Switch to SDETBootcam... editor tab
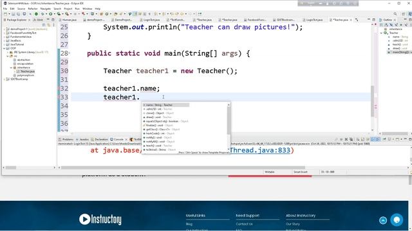Screen dimensions: 412x231 283,20
